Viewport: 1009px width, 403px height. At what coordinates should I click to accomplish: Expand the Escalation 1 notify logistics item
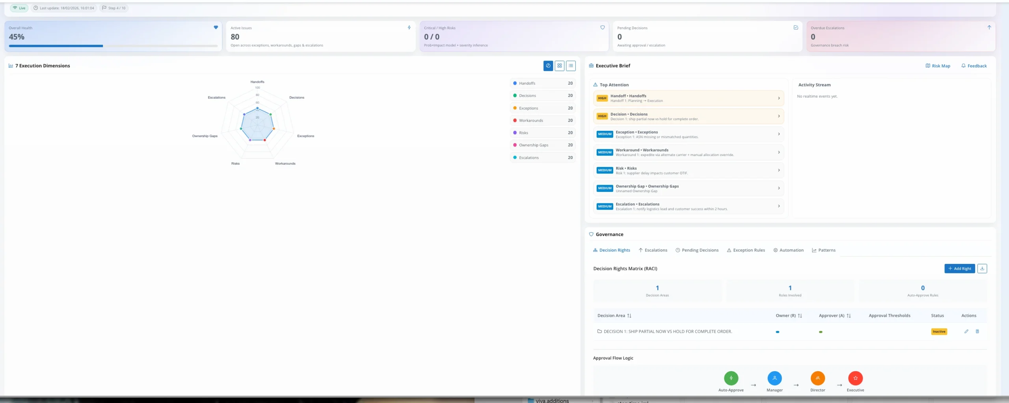click(688, 206)
